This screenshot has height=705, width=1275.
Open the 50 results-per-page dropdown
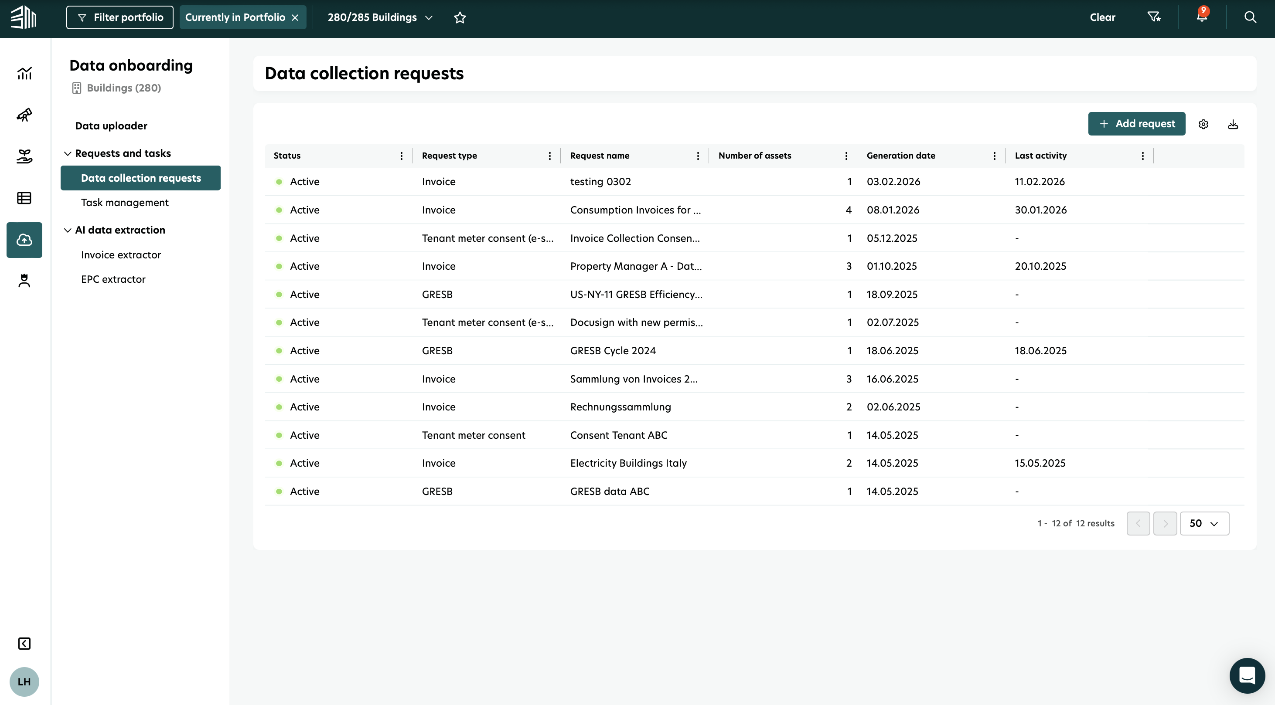click(1205, 523)
